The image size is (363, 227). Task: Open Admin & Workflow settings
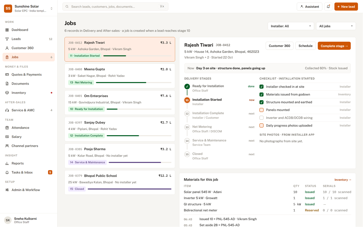[x=28, y=190]
